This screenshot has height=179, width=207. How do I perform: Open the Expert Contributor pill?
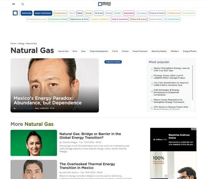coord(43,13)
